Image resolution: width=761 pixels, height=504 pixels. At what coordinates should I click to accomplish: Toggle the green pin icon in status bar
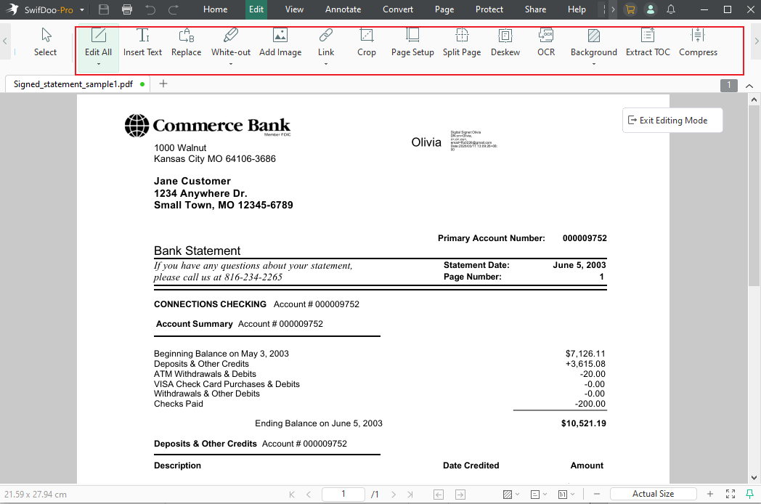750,494
